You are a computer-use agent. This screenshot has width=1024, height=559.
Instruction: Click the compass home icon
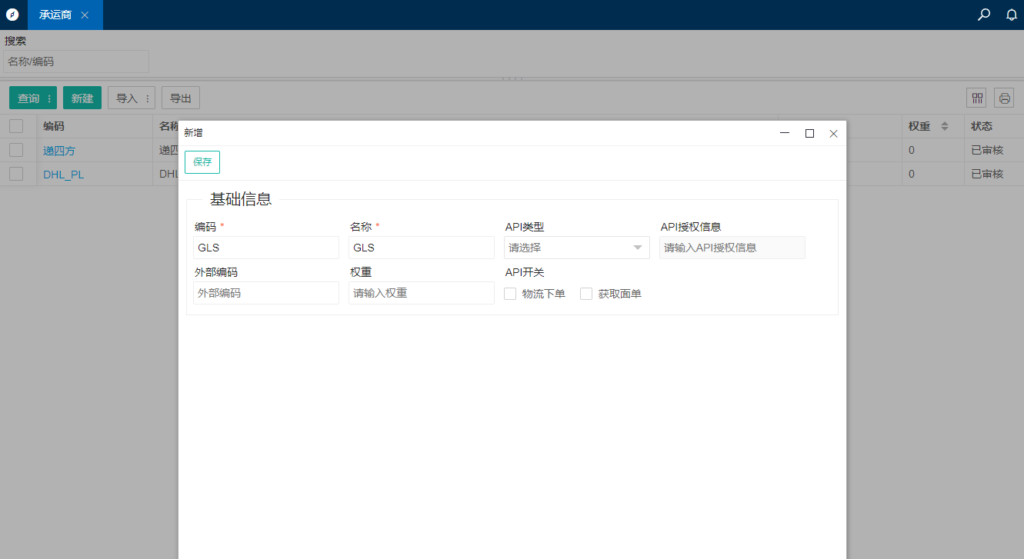point(12,15)
